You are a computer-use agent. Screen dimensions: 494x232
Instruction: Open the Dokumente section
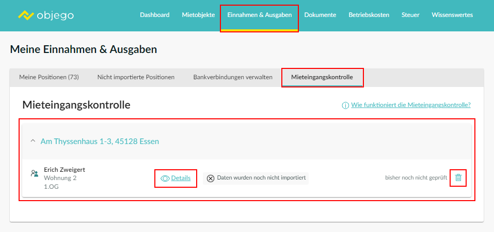(x=320, y=15)
